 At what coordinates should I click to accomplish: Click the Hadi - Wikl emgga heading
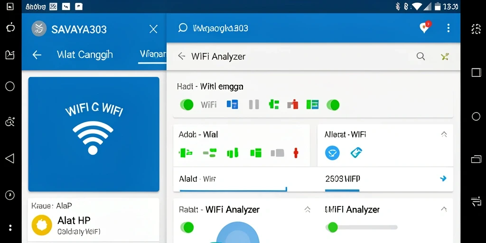coord(210,86)
